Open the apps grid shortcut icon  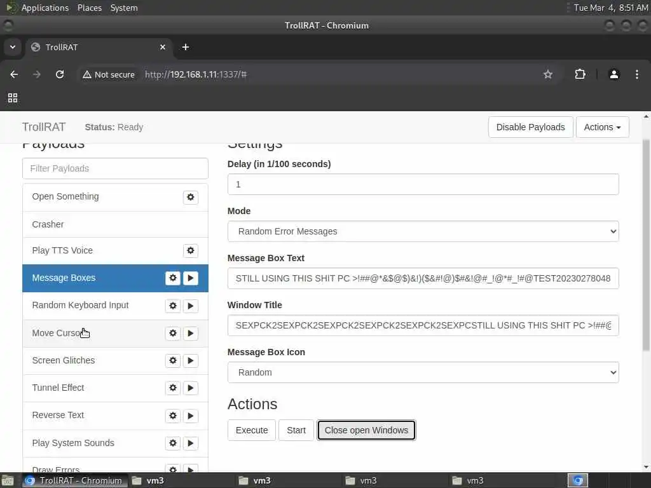(13, 98)
